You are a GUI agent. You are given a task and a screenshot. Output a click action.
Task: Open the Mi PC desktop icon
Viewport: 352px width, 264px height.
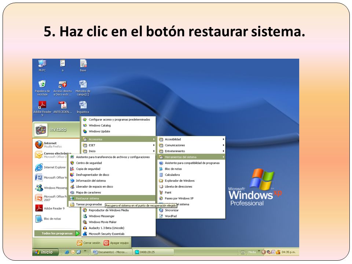(x=42, y=65)
